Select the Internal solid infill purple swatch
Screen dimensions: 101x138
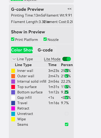click(x=13, y=81)
